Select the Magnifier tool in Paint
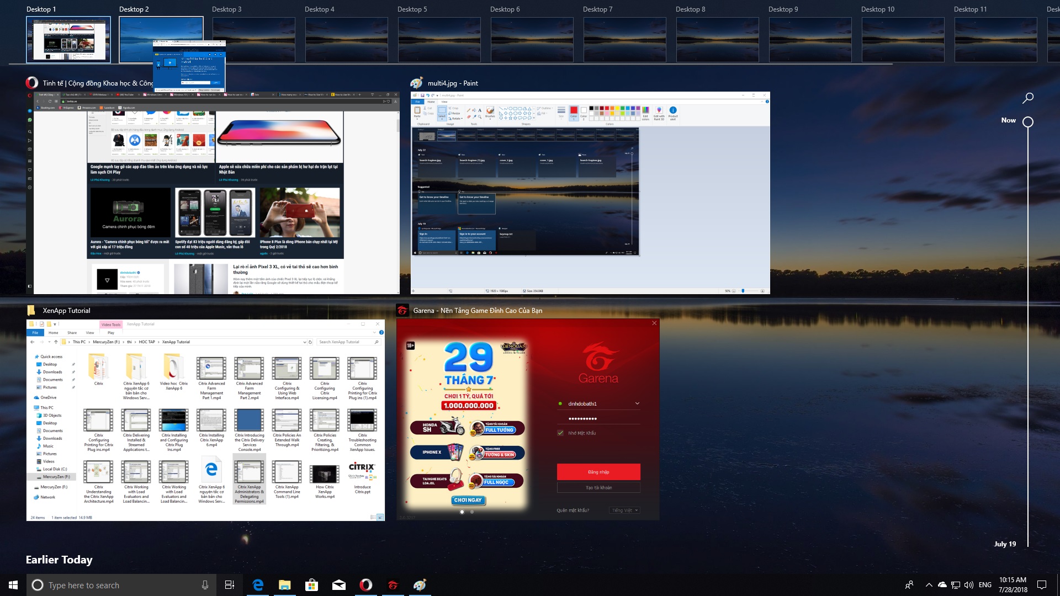1060x596 pixels. click(x=480, y=117)
